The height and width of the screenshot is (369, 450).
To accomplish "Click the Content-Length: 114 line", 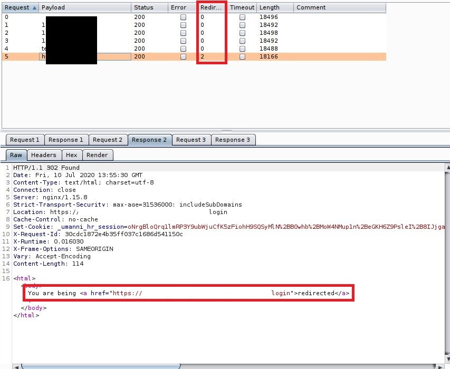I will [x=48, y=264].
